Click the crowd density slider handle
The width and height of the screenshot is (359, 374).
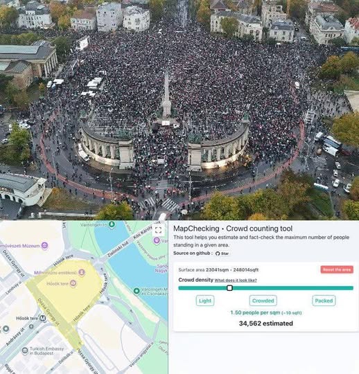coord(229,288)
